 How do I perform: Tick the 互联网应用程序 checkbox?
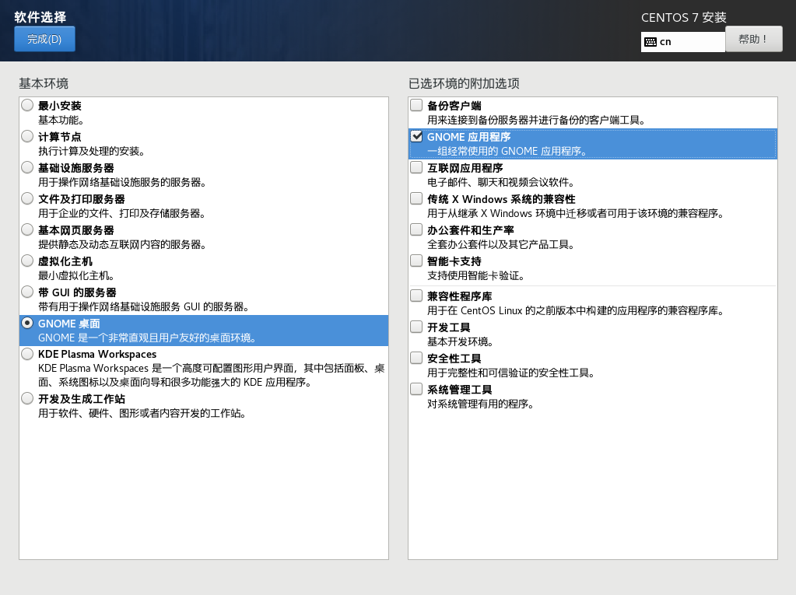click(x=416, y=167)
